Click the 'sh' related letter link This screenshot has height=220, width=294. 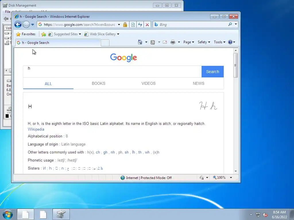(x=127, y=152)
